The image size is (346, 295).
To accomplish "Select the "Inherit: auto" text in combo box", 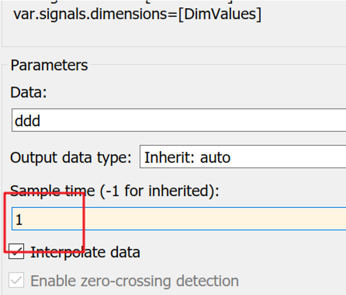I will [x=187, y=157].
